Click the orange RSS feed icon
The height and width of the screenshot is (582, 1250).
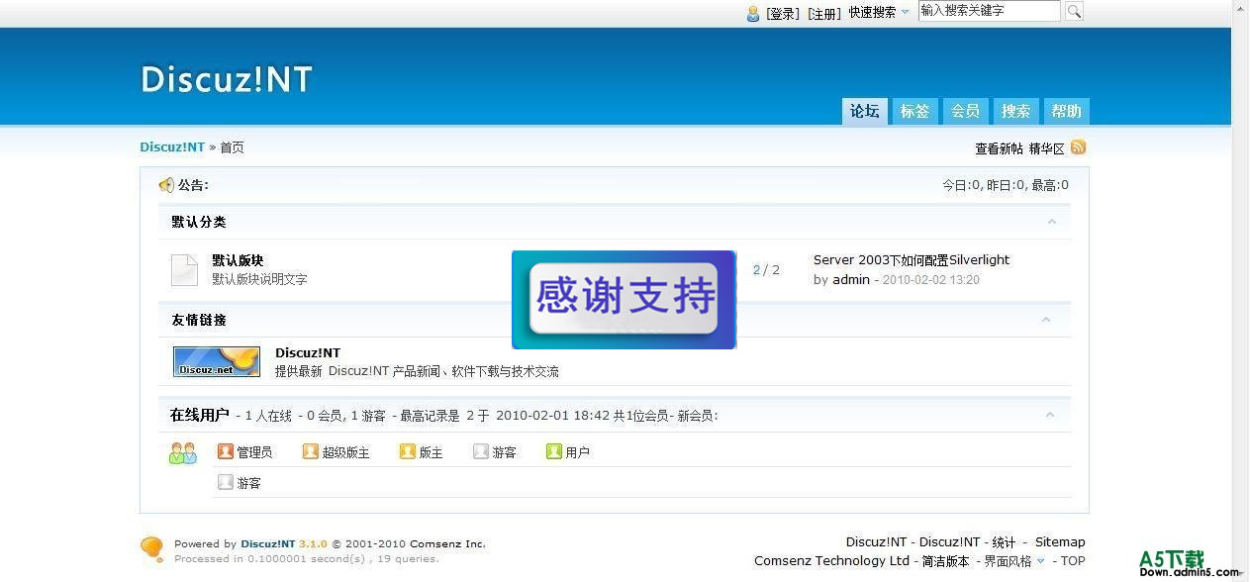tap(1078, 147)
